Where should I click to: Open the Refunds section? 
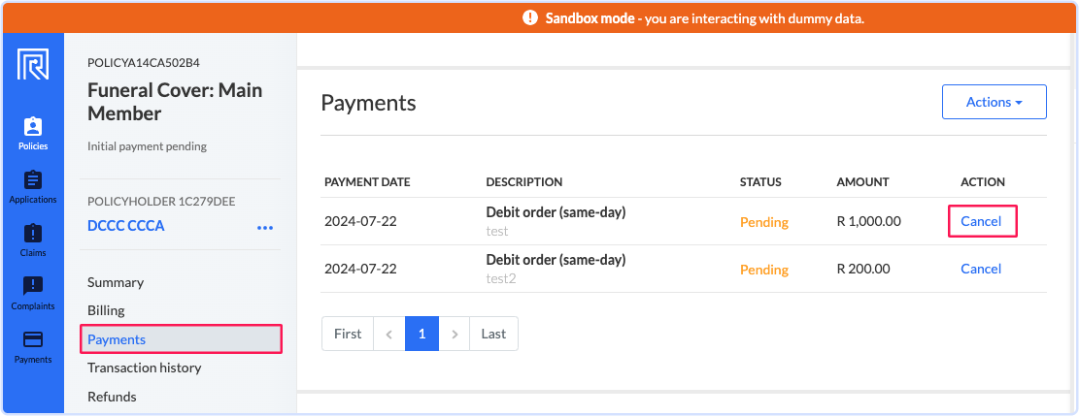click(112, 397)
